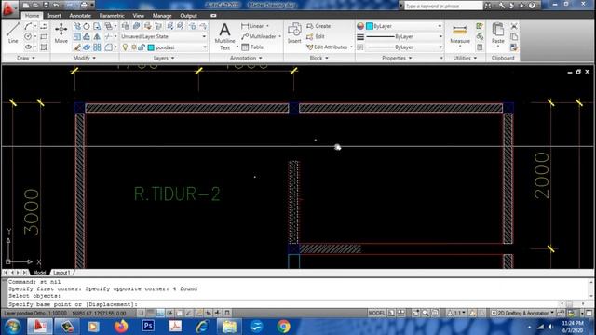Click Create in the Block panel
This screenshot has width=596, height=335.
(x=318, y=26)
